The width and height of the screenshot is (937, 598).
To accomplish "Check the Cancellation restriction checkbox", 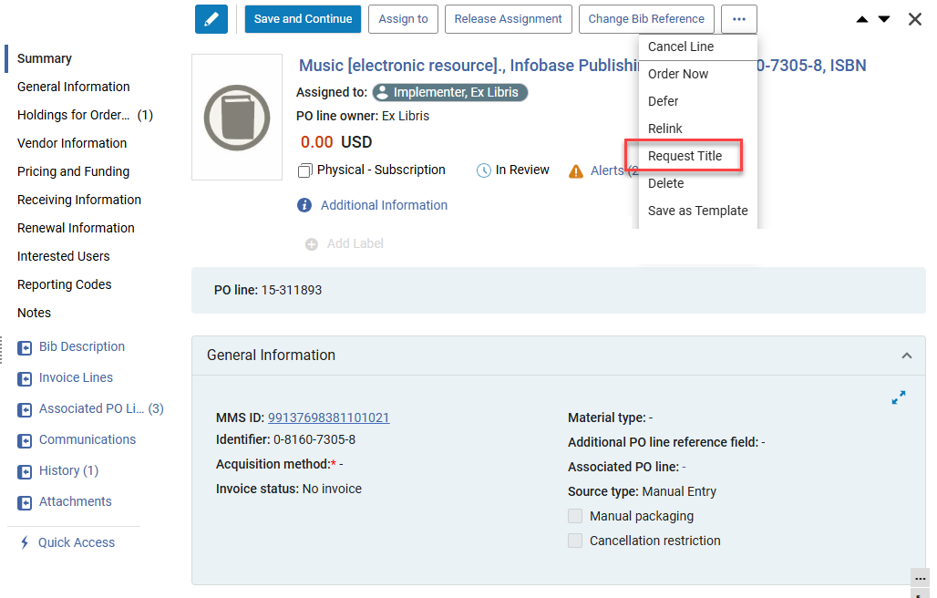I will pyautogui.click(x=575, y=541).
